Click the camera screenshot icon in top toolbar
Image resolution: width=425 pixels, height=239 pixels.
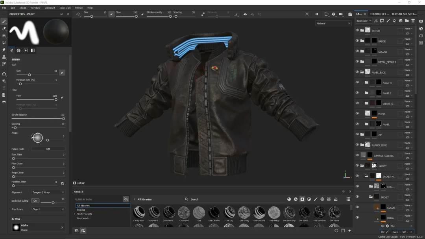click(x=350, y=14)
